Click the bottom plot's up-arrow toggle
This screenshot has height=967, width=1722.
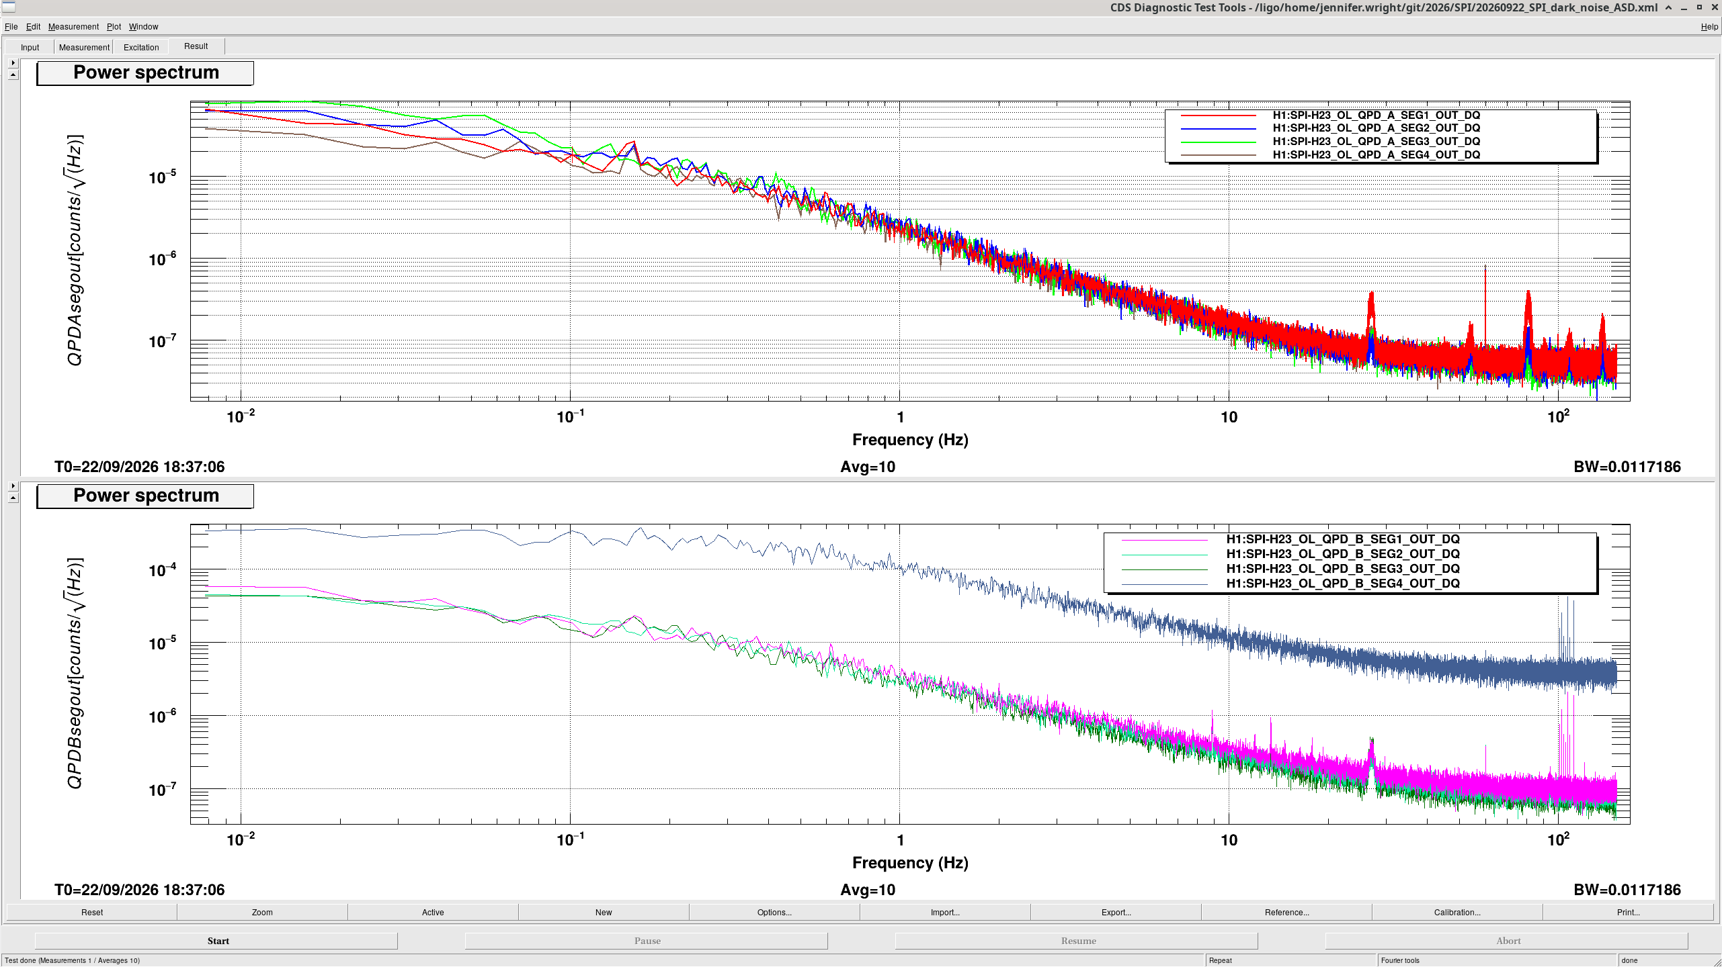[x=13, y=498]
